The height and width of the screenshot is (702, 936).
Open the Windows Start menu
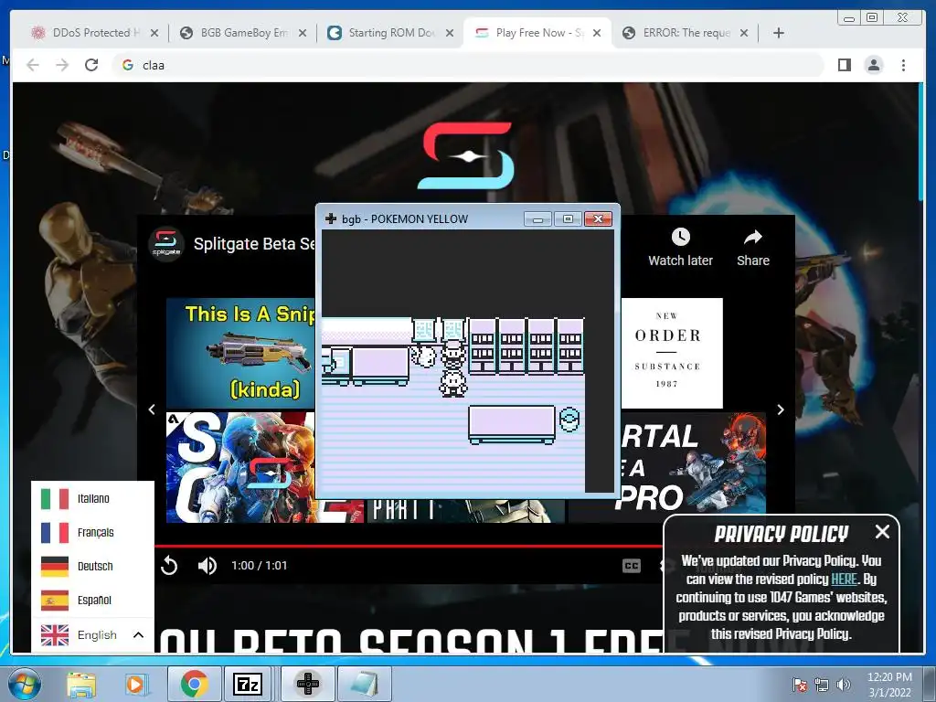click(24, 684)
